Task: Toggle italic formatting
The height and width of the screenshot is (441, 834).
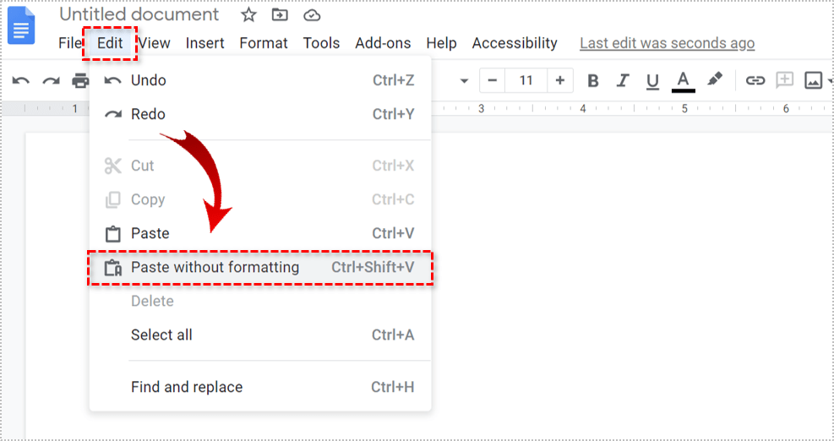Action: click(x=623, y=81)
